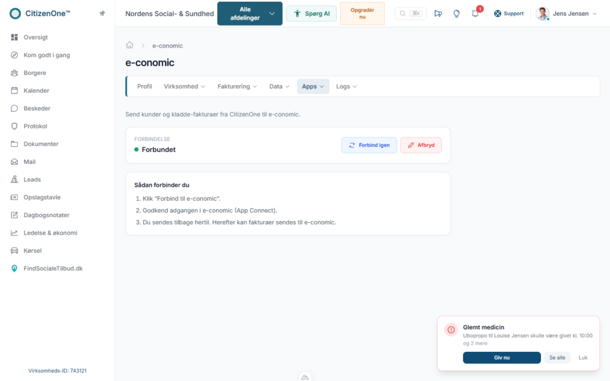The width and height of the screenshot is (610, 381).
Task: Click the Forbundet status text
Action: click(158, 149)
